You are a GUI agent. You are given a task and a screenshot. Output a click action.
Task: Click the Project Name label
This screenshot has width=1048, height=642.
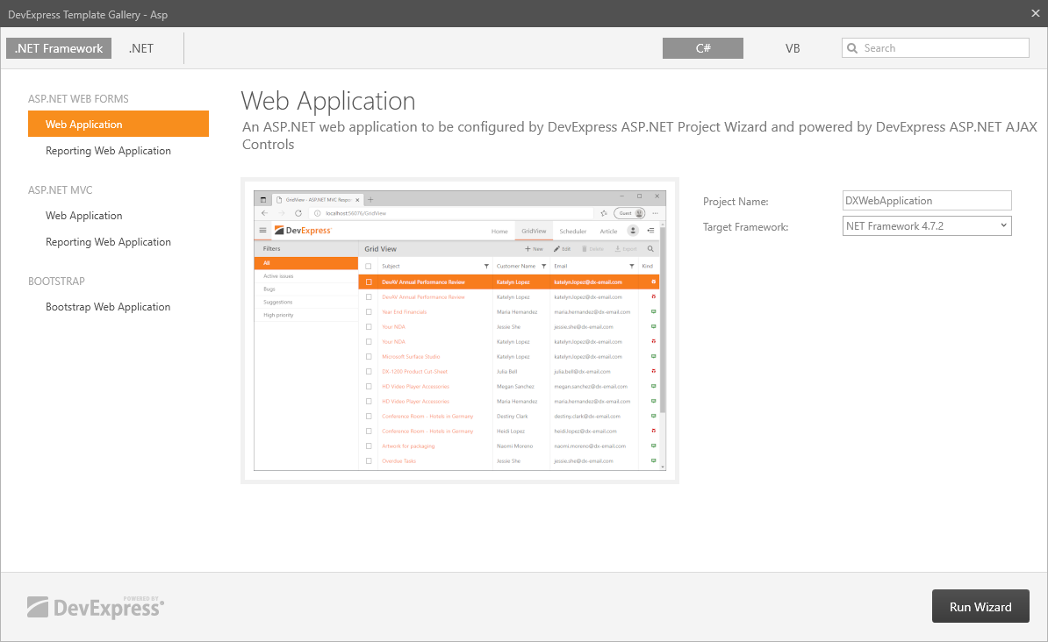[736, 202]
